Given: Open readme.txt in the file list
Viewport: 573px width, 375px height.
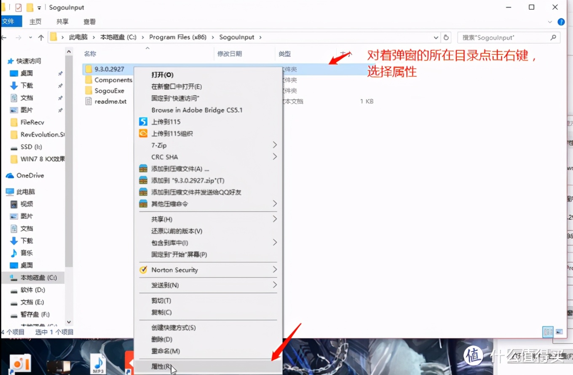Looking at the screenshot, I should [x=110, y=101].
